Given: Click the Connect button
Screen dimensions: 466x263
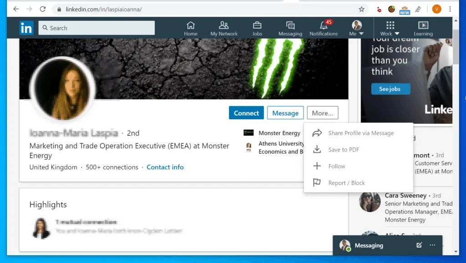Looking at the screenshot, I should point(246,113).
